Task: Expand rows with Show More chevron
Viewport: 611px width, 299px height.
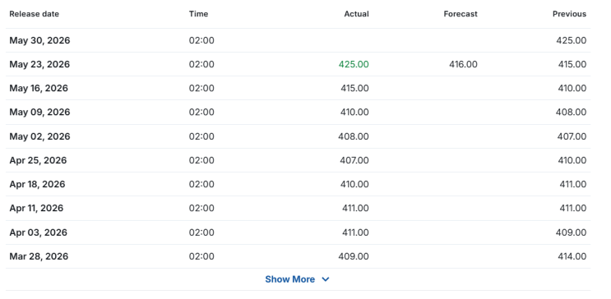Action: click(326, 279)
